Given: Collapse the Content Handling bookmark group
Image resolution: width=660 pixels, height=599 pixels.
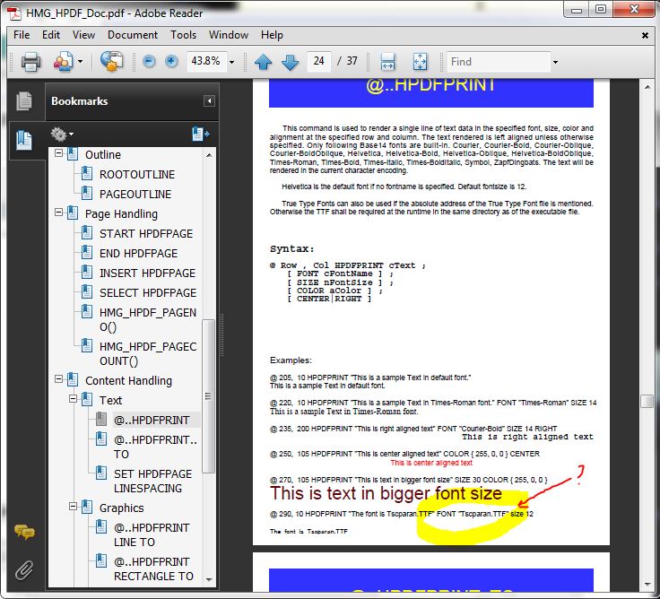Looking at the screenshot, I should [59, 380].
